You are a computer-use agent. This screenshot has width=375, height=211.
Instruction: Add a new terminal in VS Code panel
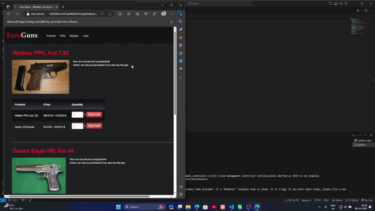coord(353,135)
